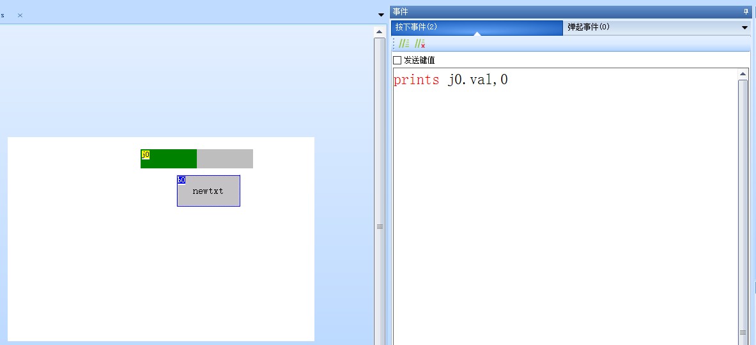Open the document tab list dropdown arrow

tap(381, 15)
